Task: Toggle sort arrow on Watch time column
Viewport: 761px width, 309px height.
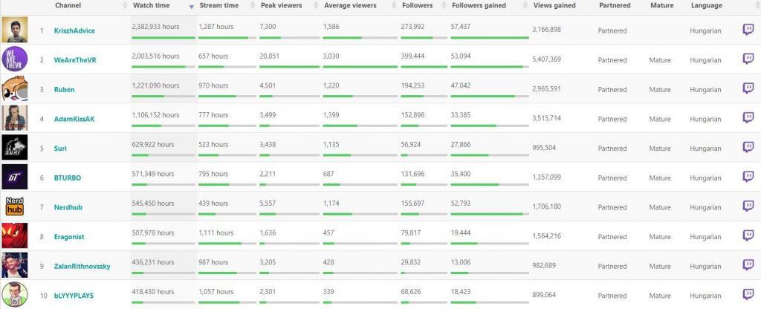Action: click(x=192, y=6)
